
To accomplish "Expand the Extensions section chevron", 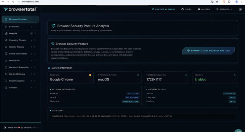I will pos(35,27).
